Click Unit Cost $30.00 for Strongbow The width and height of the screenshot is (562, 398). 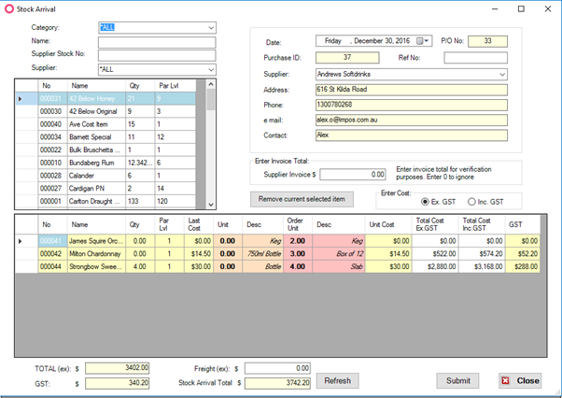pos(388,267)
